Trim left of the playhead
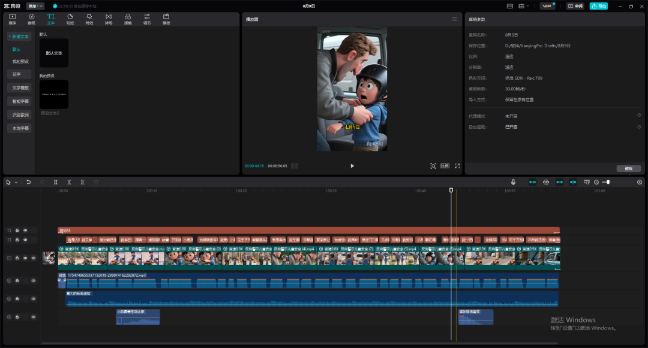Image resolution: width=648 pixels, height=348 pixels. click(x=69, y=182)
